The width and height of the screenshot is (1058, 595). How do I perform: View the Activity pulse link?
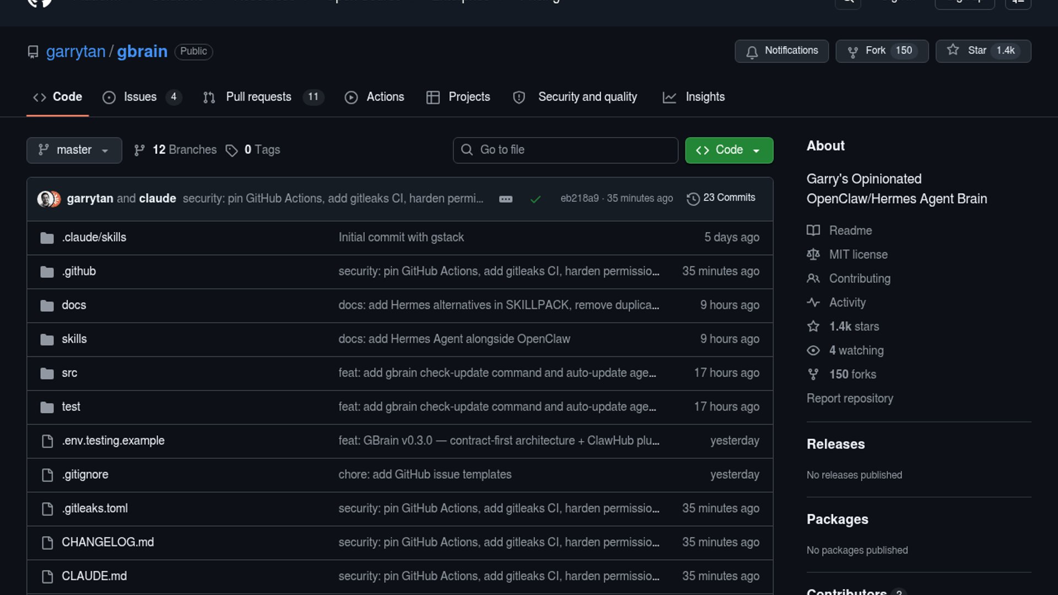tap(847, 302)
